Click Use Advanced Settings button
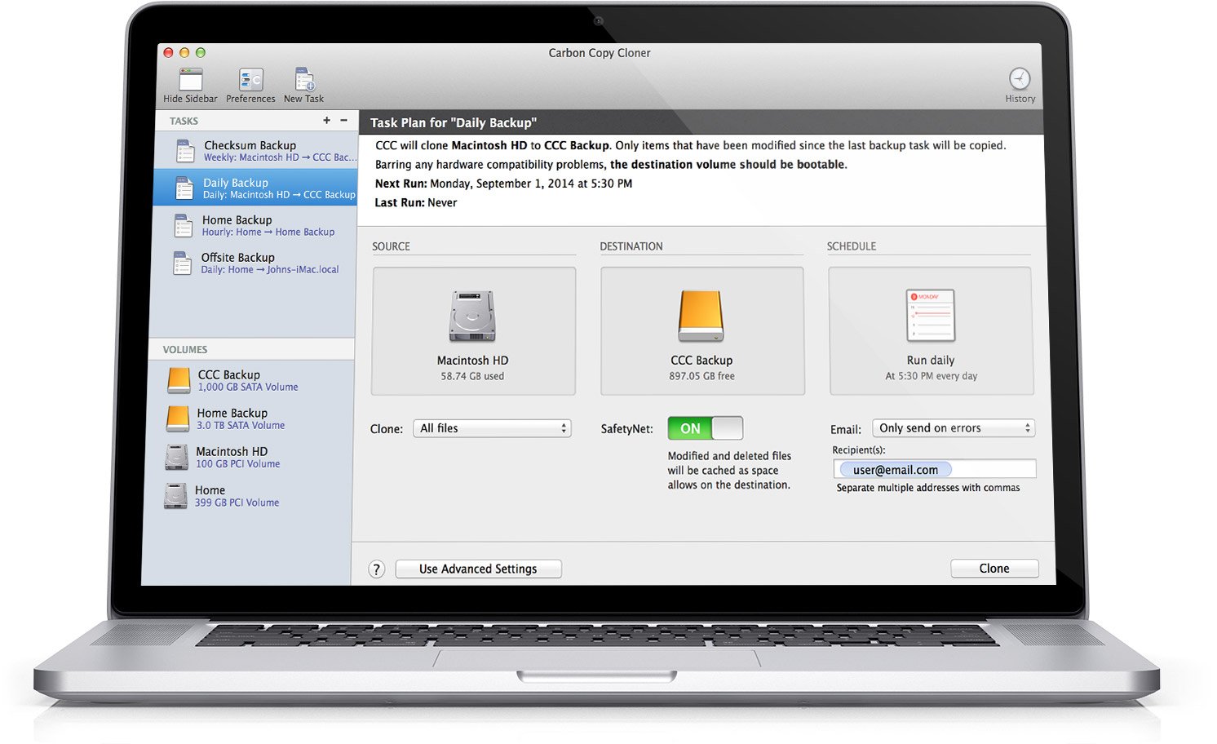 pyautogui.click(x=478, y=569)
